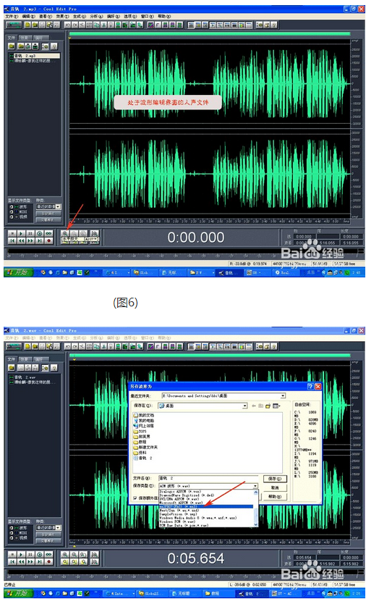The height and width of the screenshot is (599, 366).
Task: Click help icon in 2.mp3 organizer panel
Action: tap(54, 46)
